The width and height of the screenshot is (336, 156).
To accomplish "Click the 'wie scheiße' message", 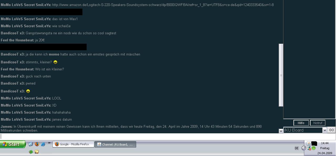I will (x=61, y=26).
